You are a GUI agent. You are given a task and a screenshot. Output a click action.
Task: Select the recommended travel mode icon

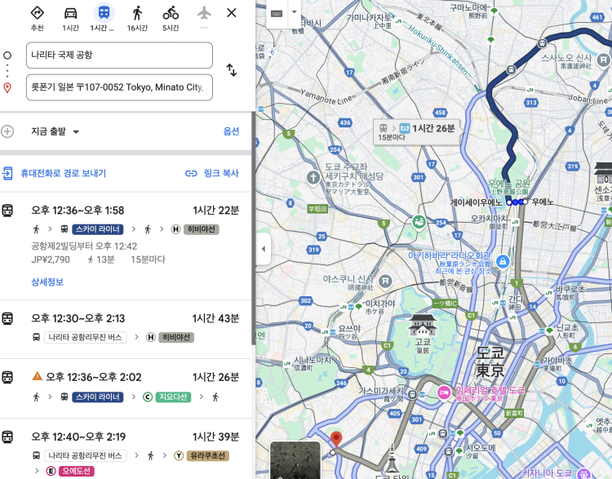37,13
